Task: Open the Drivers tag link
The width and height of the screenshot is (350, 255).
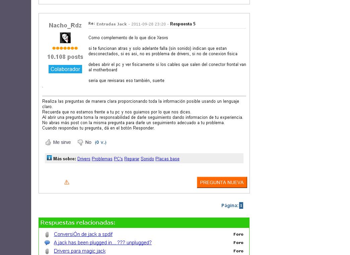Action: coord(84,159)
